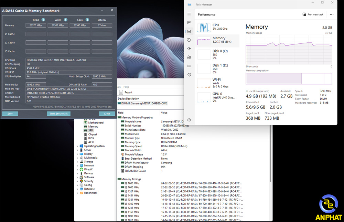344x222 pixels.
Task: Open the Help menu in AIDA64
Action: (x=126, y=87)
